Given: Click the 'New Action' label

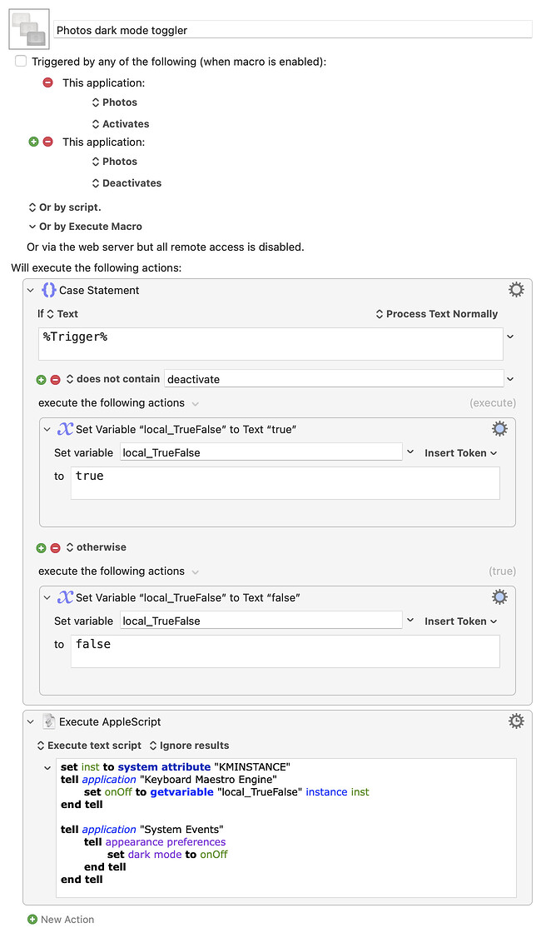Looking at the screenshot, I should [x=67, y=920].
